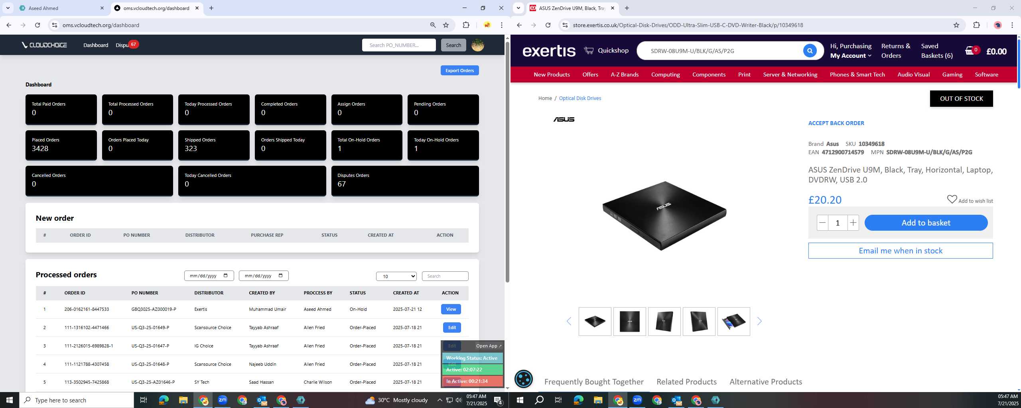Expand the My Account dropdown on Exertis
Viewport: 1021px width, 408px height.
[851, 56]
